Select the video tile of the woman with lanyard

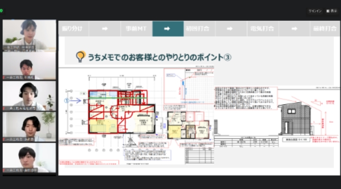[29, 35]
